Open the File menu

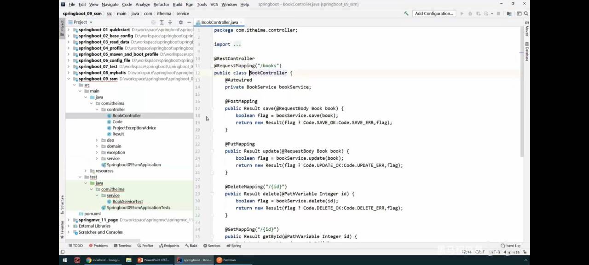point(72,4)
